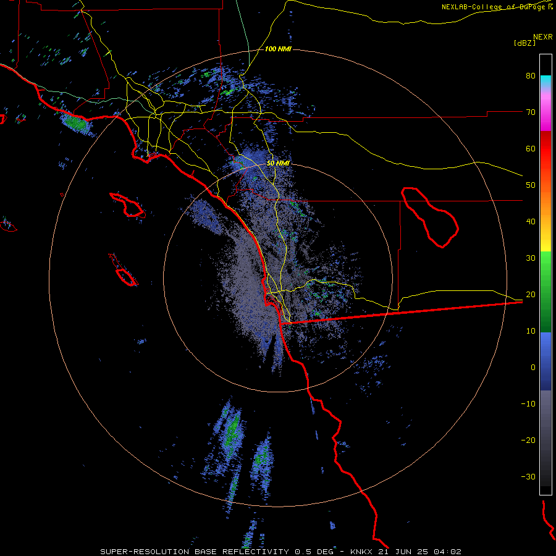
Task: Click the NEXLAB-College of DuPage credit text
Action: tap(497, 7)
